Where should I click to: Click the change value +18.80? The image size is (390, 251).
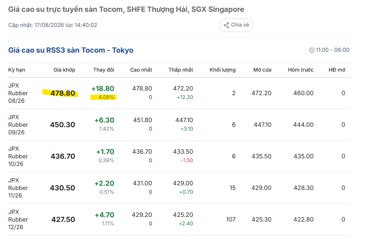103,89
